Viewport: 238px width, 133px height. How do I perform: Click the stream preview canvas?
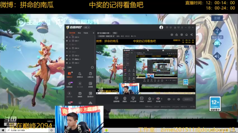[x=145, y=67]
